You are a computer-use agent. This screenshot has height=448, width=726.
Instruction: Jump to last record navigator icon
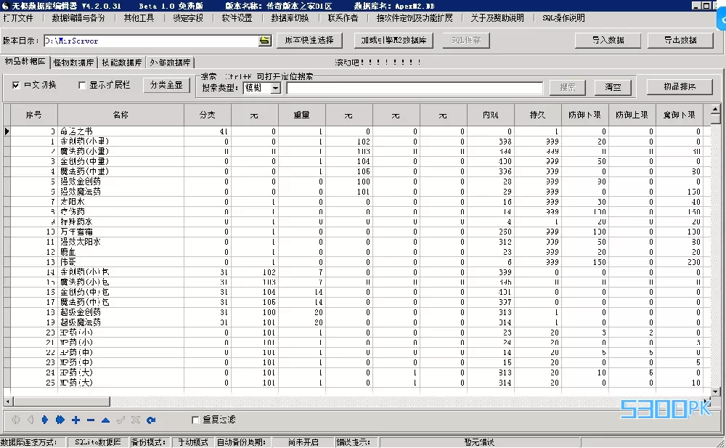(60, 420)
